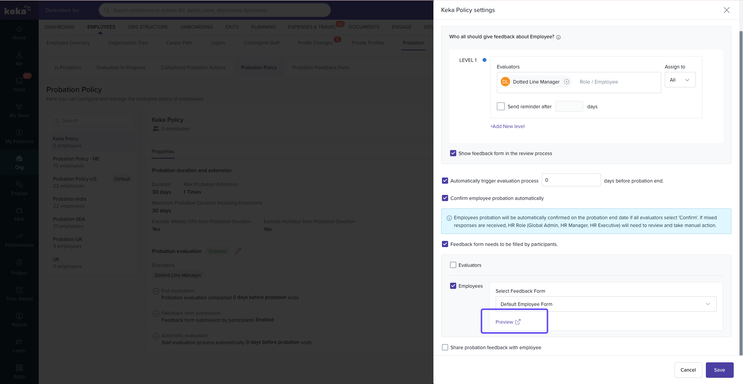Viewport: 743px width, 384px height.
Task: Open the feedback form Preview link
Action: click(508, 322)
